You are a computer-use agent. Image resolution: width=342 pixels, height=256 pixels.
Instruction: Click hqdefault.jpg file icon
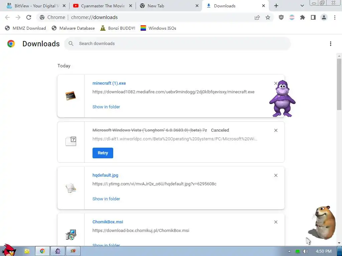[x=71, y=188]
